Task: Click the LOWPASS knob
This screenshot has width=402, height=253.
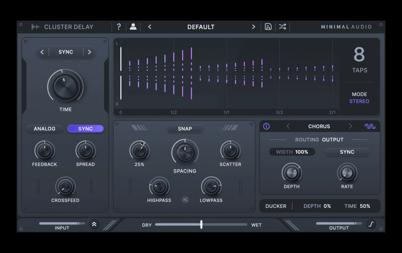Action: 211,187
